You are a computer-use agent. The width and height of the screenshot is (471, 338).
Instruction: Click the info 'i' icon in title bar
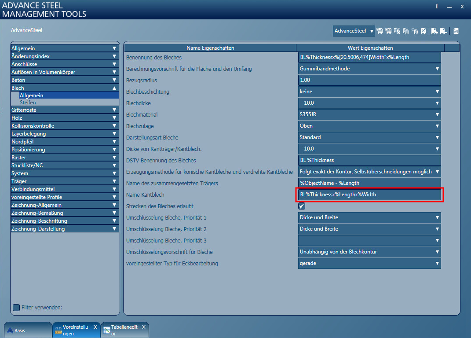(x=436, y=6)
